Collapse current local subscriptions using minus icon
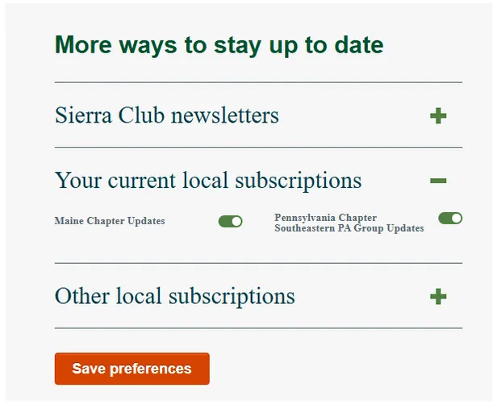The width and height of the screenshot is (493, 413). 438,181
